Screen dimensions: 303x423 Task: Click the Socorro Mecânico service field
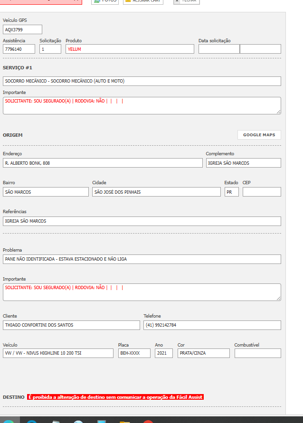coord(142,81)
